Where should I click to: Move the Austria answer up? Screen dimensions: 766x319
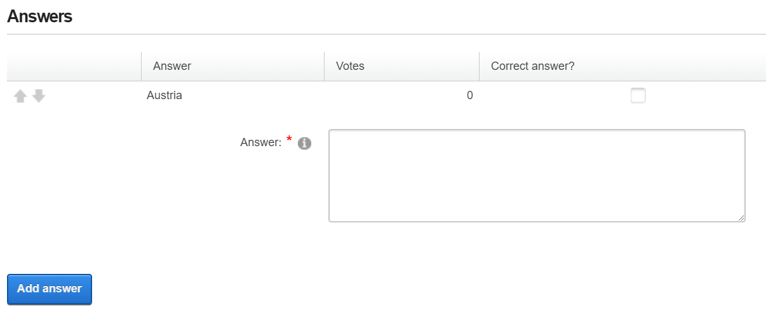click(20, 96)
